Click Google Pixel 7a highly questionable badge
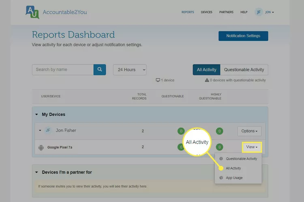The height and width of the screenshot is (202, 304). click(x=219, y=147)
